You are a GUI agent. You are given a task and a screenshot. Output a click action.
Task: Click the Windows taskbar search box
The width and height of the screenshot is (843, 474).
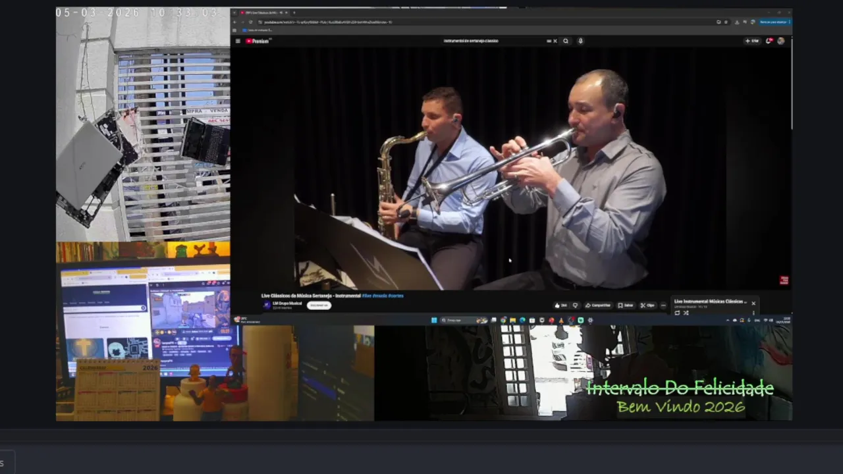click(x=464, y=320)
